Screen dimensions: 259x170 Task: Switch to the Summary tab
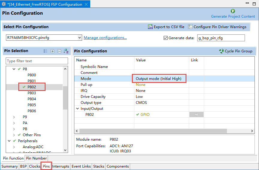tap(10, 166)
